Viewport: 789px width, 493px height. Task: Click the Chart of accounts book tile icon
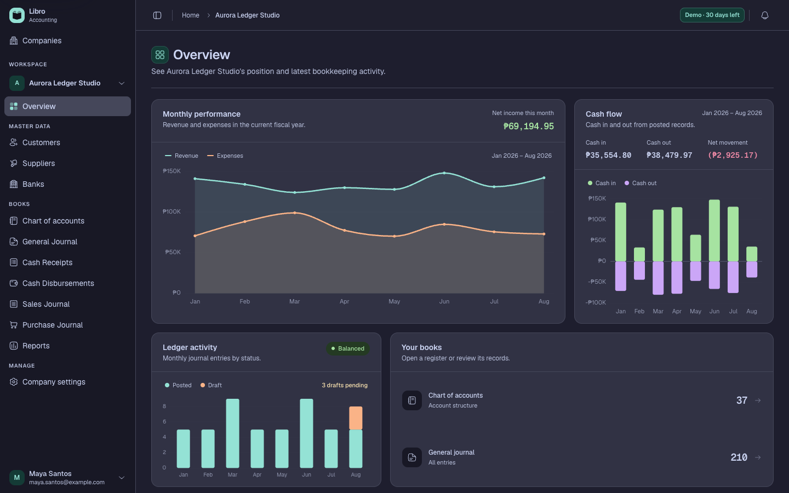coord(412,400)
